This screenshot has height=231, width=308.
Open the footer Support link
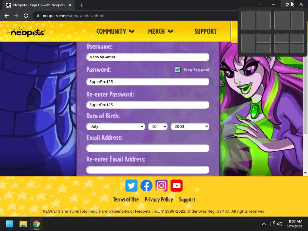[187, 200]
